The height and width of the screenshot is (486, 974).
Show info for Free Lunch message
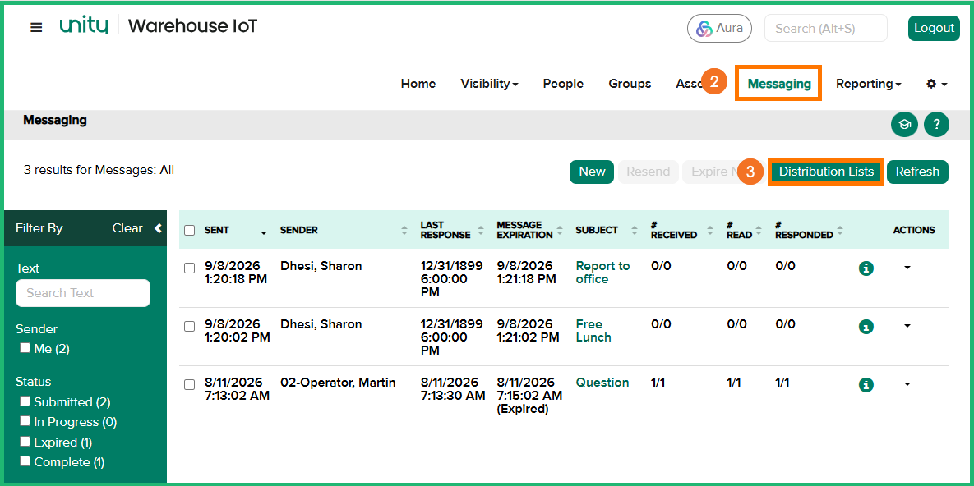click(x=866, y=327)
